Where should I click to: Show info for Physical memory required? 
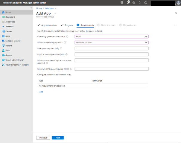pyautogui.click(x=66, y=54)
